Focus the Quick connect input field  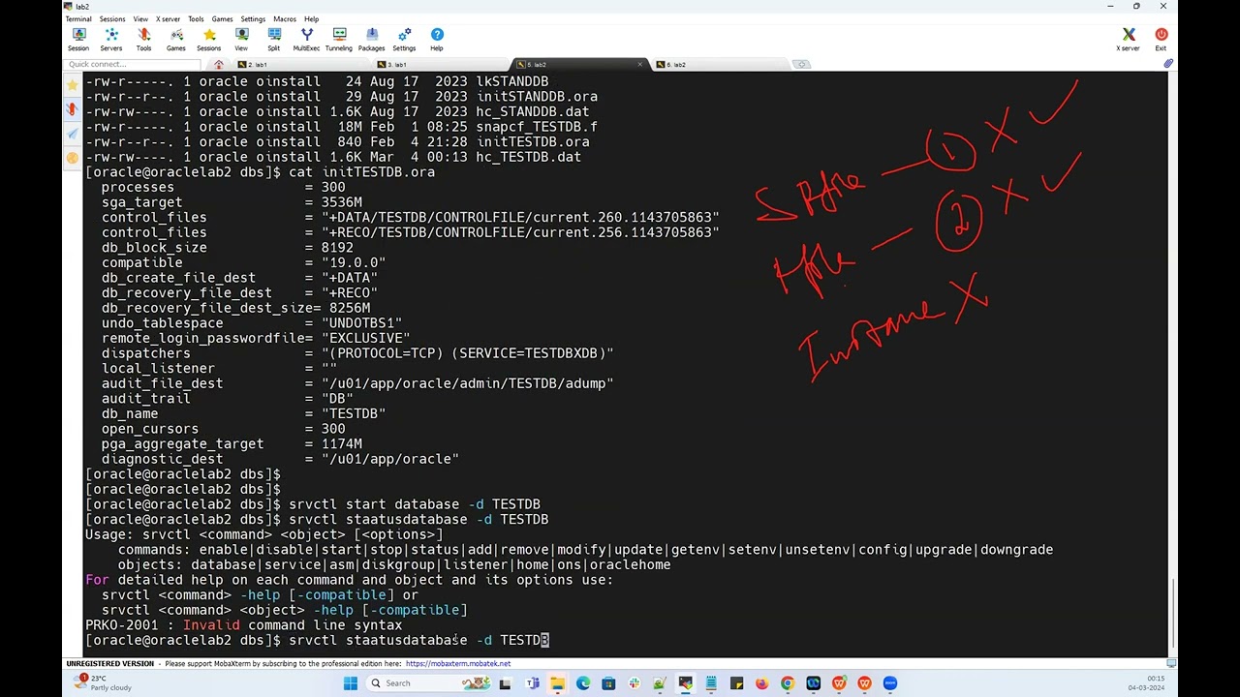pyautogui.click(x=135, y=65)
